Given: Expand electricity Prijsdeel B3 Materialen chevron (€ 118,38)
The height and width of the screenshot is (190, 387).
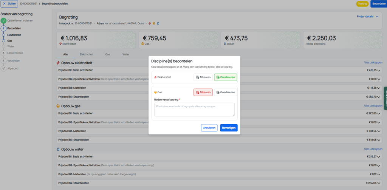Looking at the screenshot, I should click(379, 88).
